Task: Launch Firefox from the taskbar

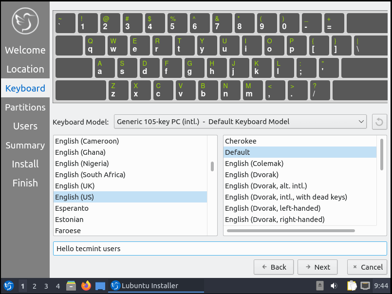Action: 86,286
